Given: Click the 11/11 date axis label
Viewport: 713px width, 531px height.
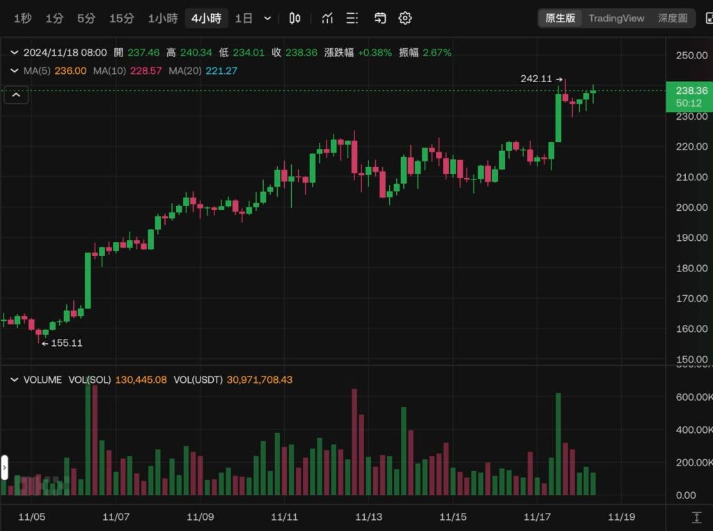Looking at the screenshot, I should [284, 517].
